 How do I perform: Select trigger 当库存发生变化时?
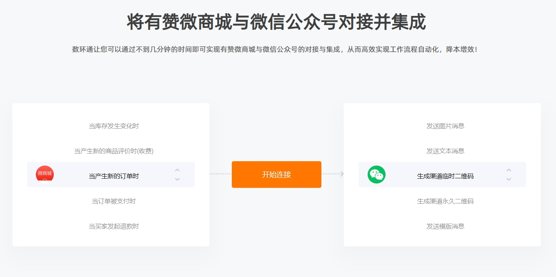114,126
